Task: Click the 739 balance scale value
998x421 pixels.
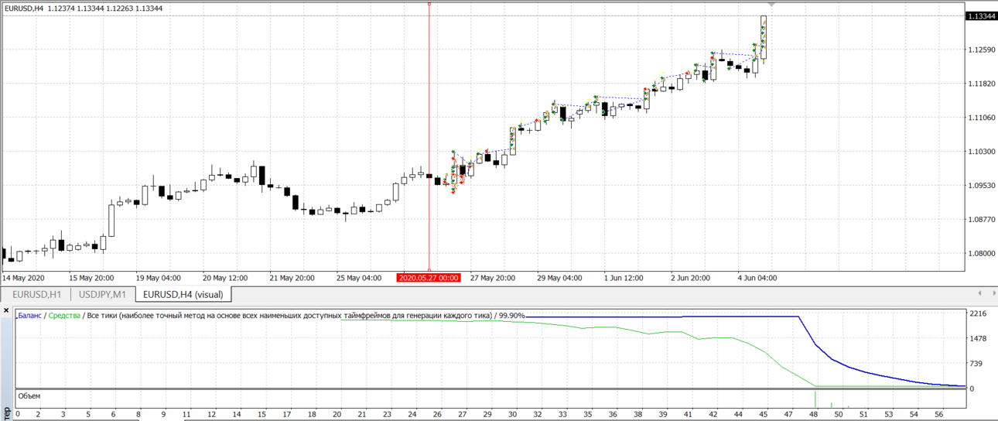Action: 975,364
